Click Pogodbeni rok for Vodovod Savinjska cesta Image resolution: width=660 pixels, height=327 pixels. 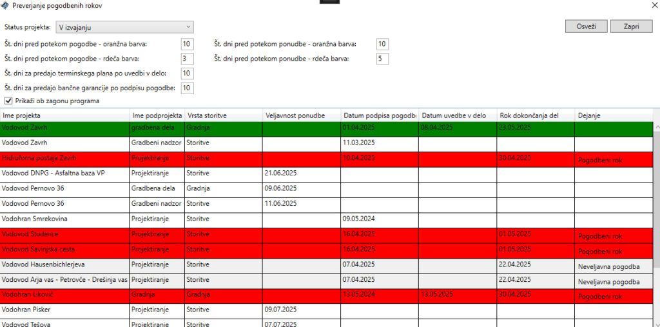pos(600,252)
